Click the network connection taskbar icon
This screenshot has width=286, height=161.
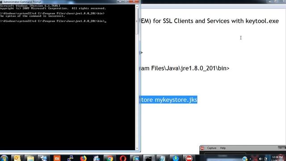(x=70, y=158)
